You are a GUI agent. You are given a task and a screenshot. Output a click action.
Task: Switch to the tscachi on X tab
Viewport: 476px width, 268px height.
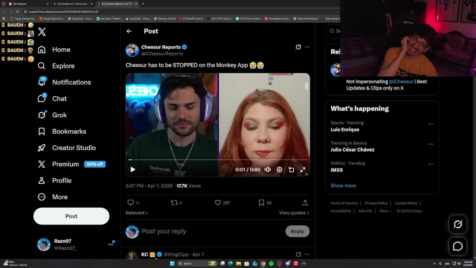click(73, 4)
